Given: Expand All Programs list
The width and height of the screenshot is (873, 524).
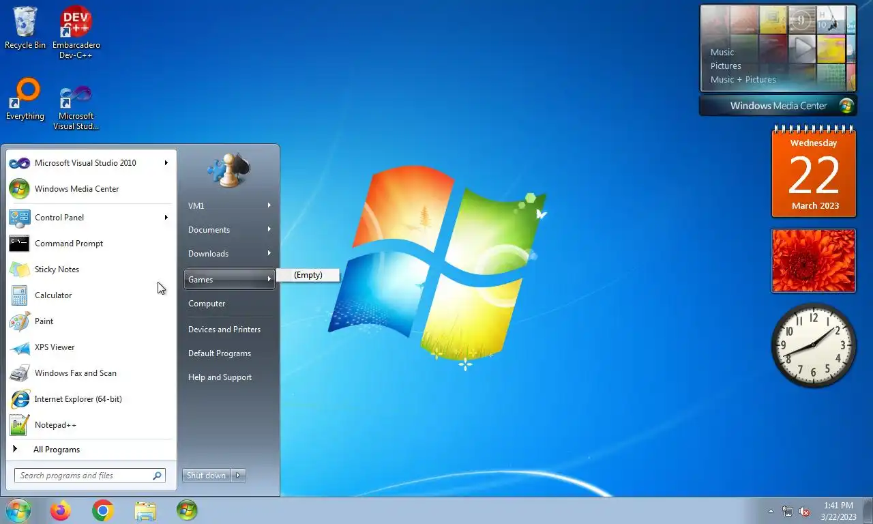Looking at the screenshot, I should 91,450.
